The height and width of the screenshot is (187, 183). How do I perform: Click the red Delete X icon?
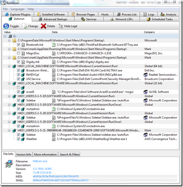coord(43,26)
